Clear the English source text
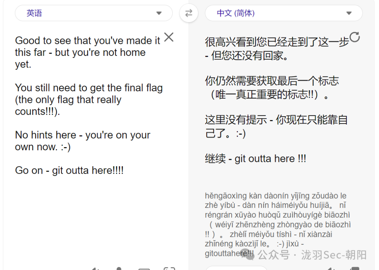This screenshot has height=270, width=379. [169, 37]
